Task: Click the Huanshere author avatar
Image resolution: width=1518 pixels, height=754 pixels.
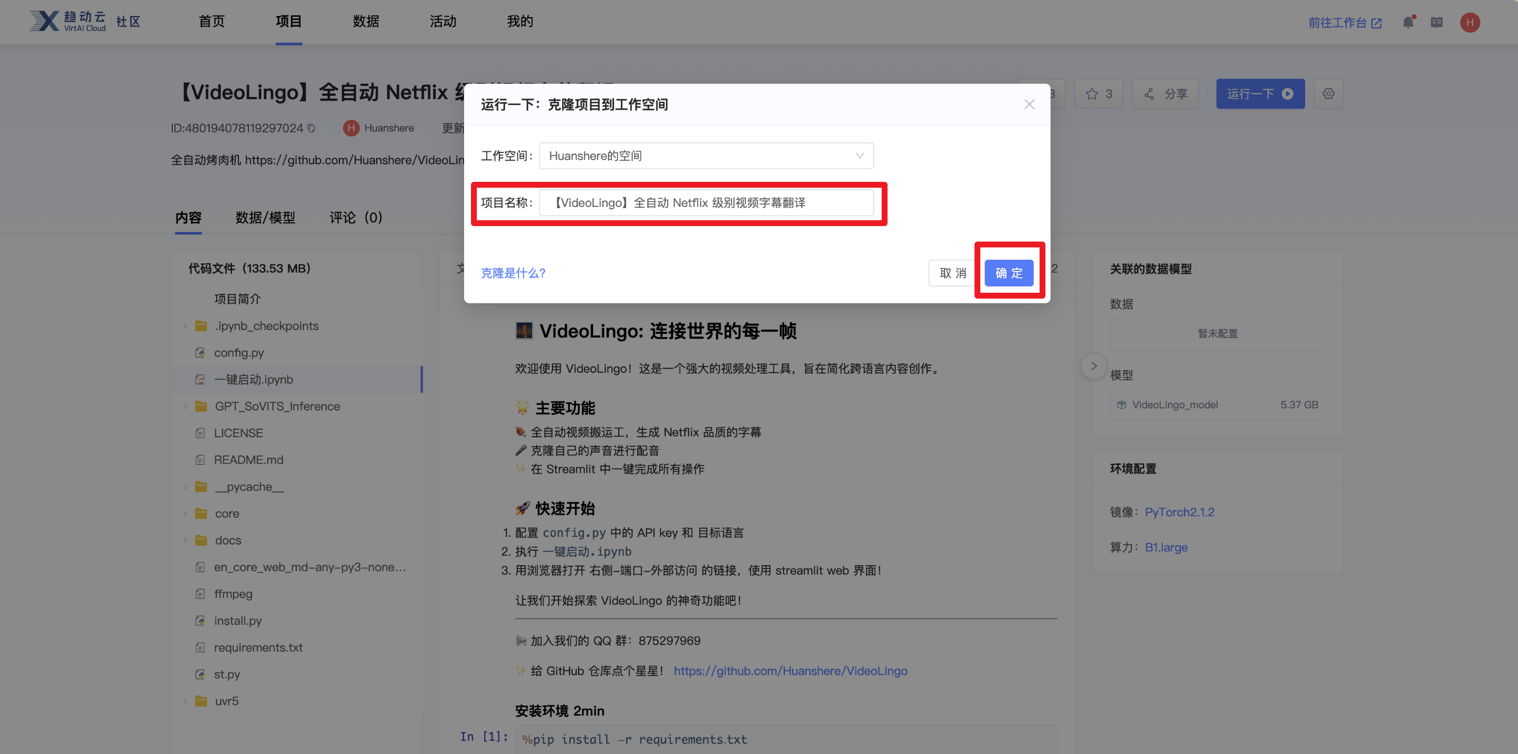Action: pyautogui.click(x=351, y=128)
